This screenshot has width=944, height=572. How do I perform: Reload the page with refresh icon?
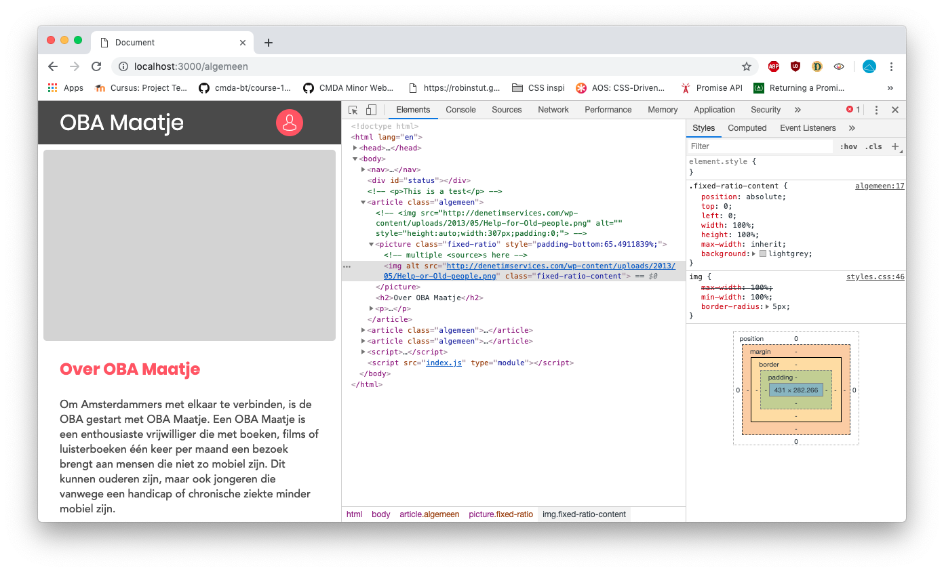coord(96,66)
